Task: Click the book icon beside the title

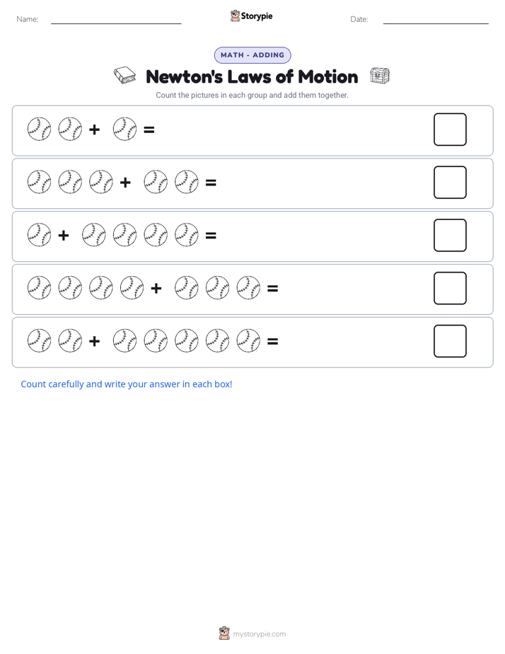Action: click(125, 76)
